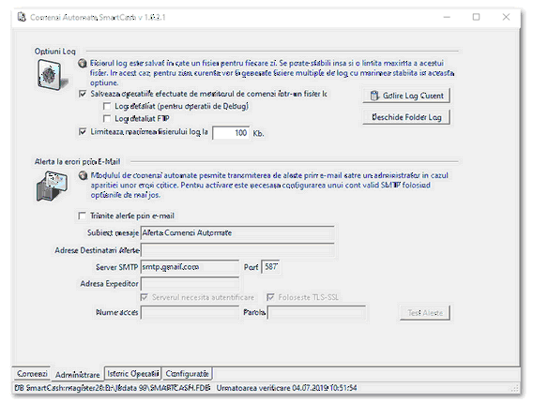Click the Test Alerte button
The width and height of the screenshot is (533, 403).
pos(425,313)
